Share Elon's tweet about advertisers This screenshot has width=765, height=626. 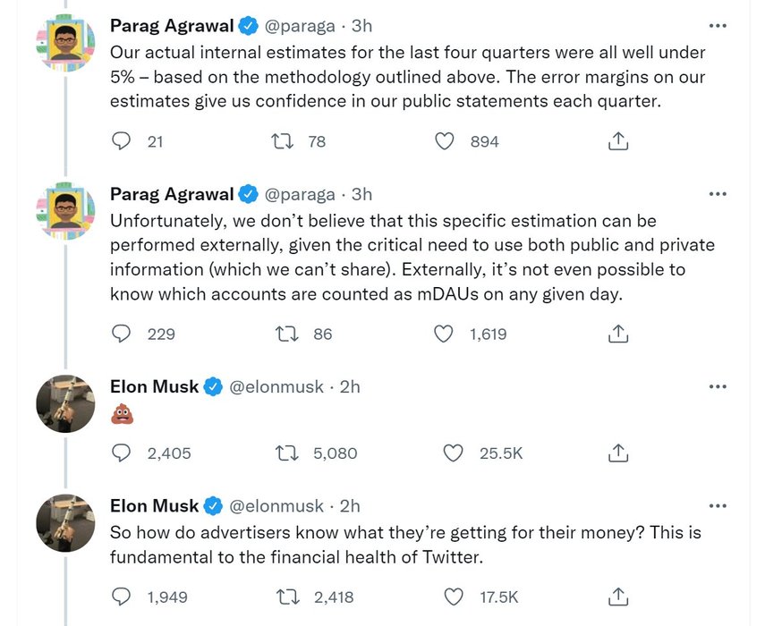click(617, 596)
